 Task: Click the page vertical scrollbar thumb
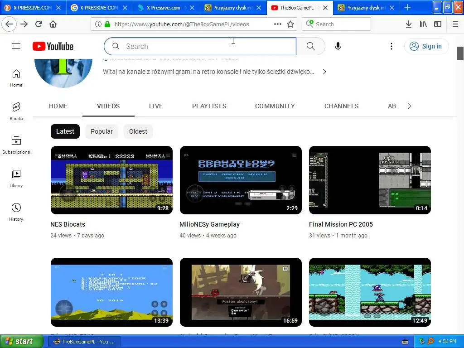[460, 53]
